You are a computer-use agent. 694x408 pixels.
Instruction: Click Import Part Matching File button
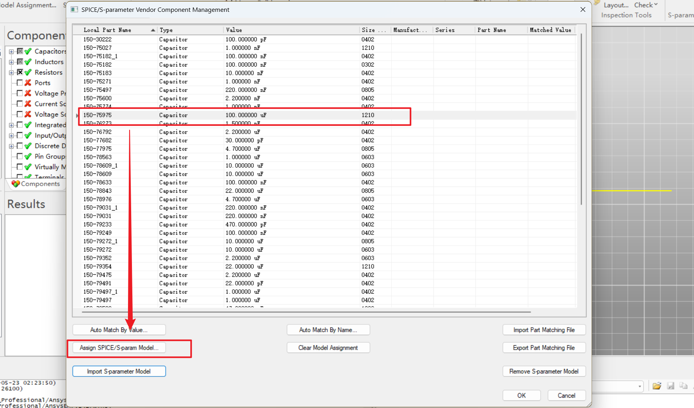pos(544,330)
